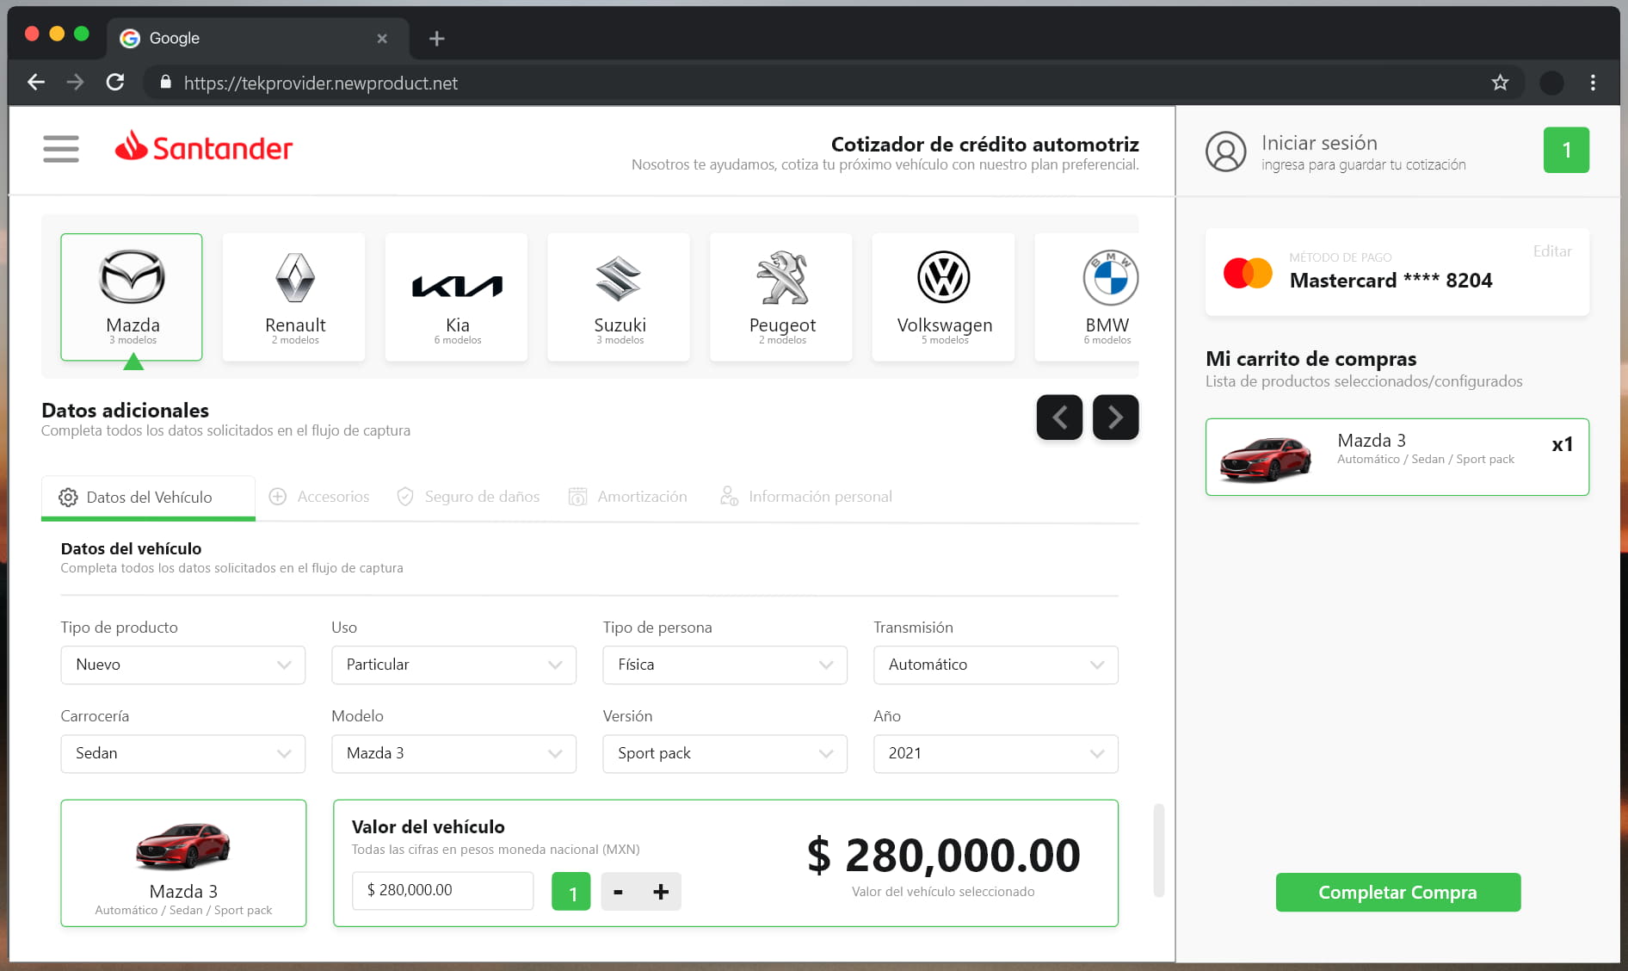Select the Renault brand card

(294, 296)
